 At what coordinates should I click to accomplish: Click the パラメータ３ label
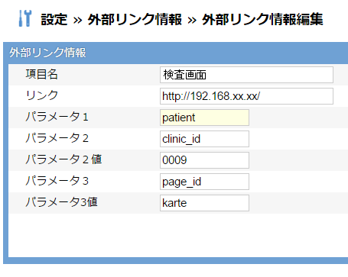pyautogui.click(x=57, y=181)
